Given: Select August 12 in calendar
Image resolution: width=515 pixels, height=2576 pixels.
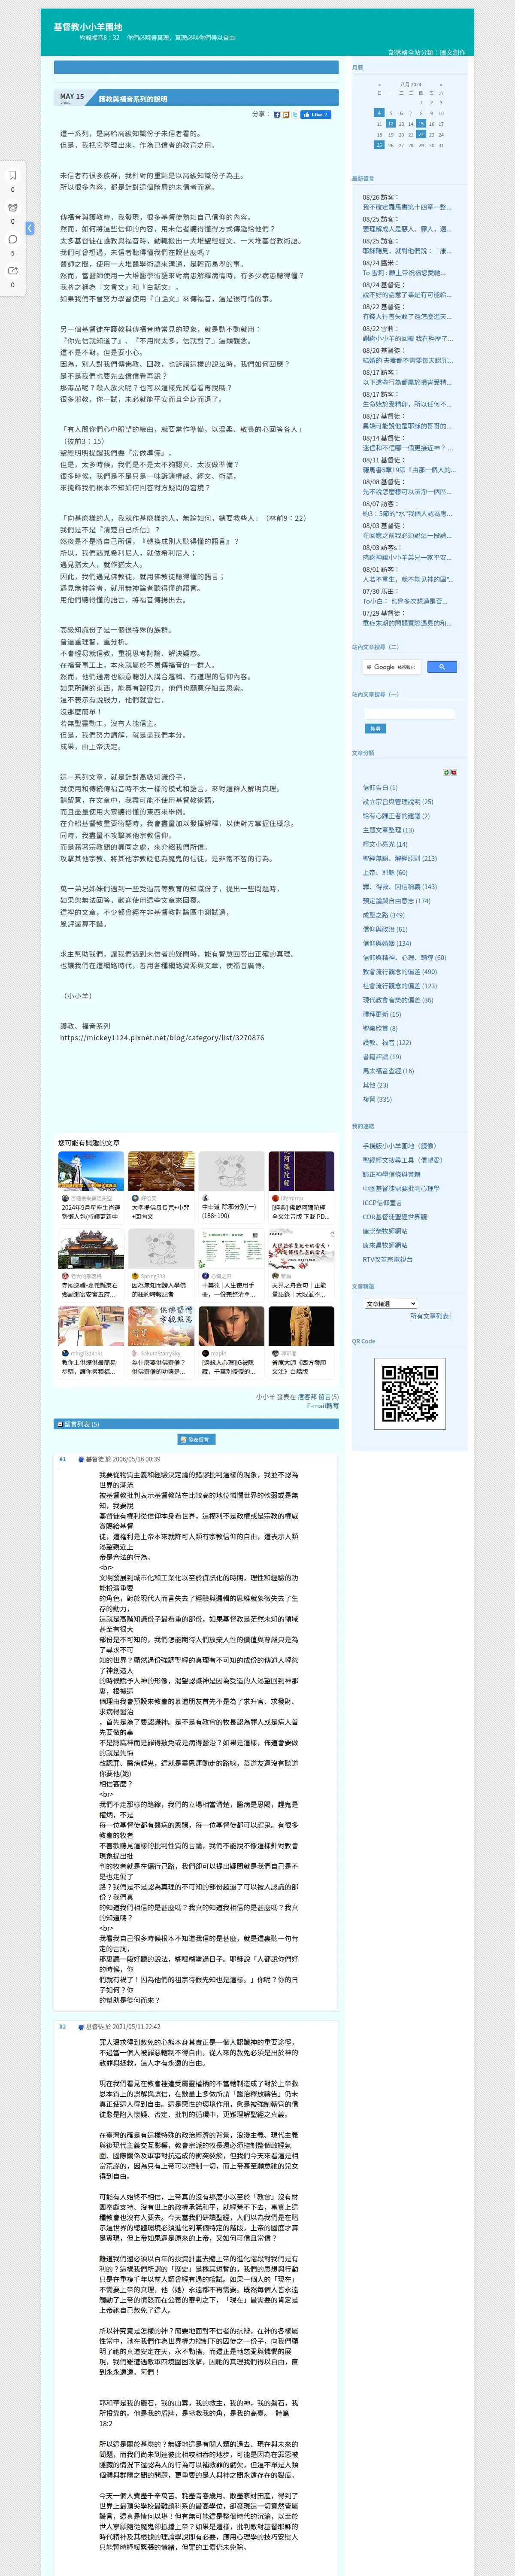Looking at the screenshot, I should pyautogui.click(x=390, y=124).
